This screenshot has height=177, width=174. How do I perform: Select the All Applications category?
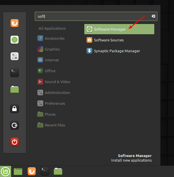pos(52,28)
